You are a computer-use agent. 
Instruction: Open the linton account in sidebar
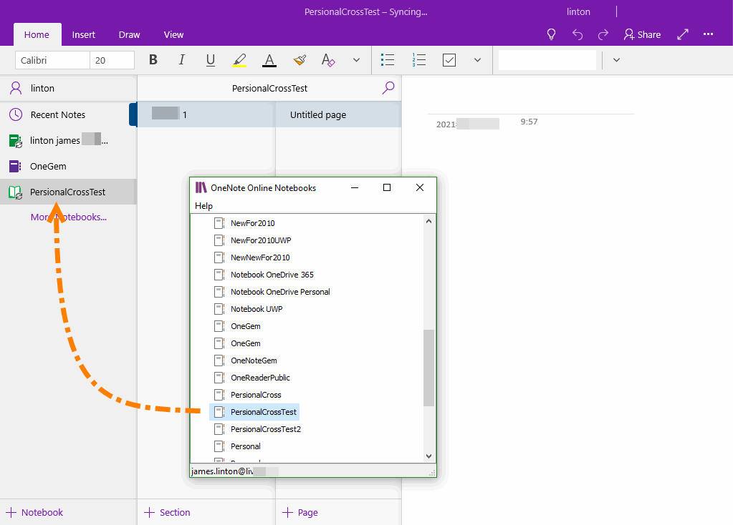[68, 88]
